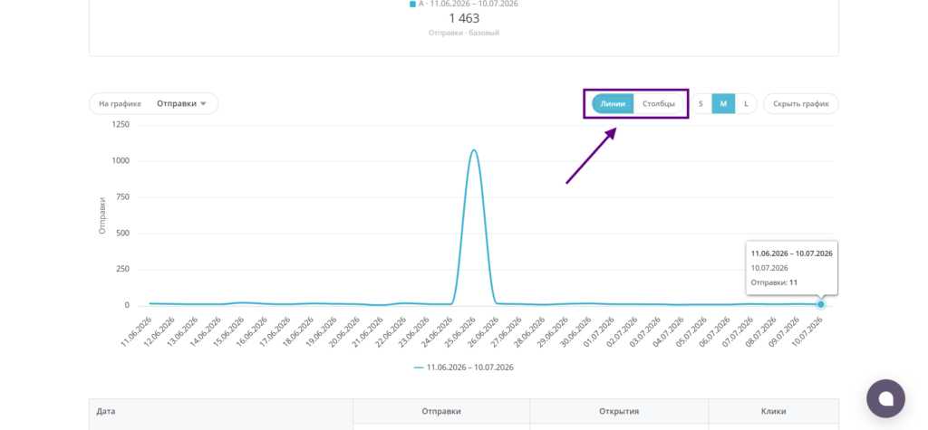Sort by the Открытия column header
Image resolution: width=928 pixels, height=430 pixels.
(619, 411)
